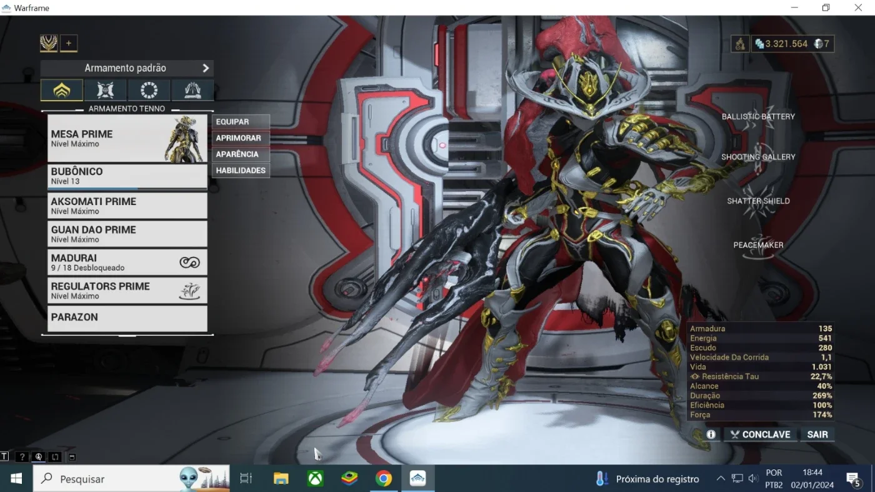Viewport: 875px width, 492px height.
Task: Open the network tray icon
Action: [x=737, y=479]
